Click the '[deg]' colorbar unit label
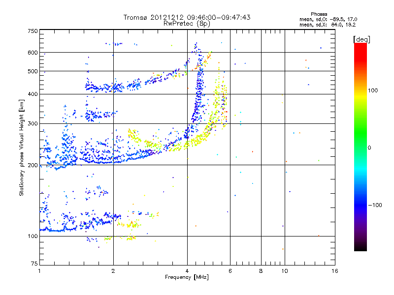Viewport: 394px width, 295px height. [361, 40]
